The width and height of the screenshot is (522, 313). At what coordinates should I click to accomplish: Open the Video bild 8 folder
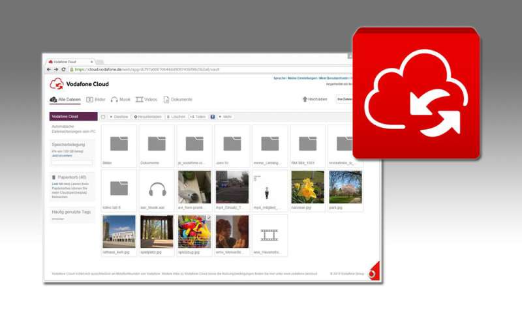pos(119,190)
